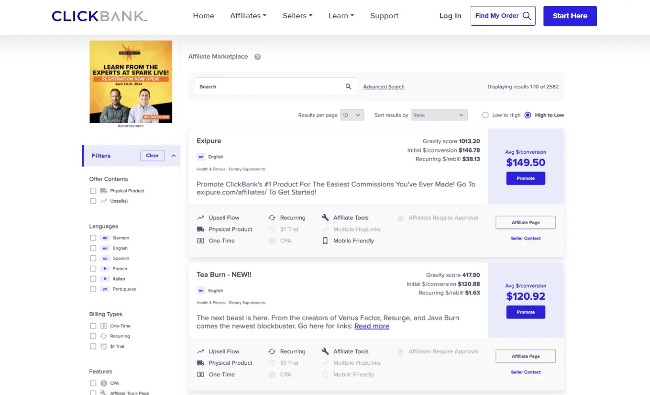The height and width of the screenshot is (395, 650).
Task: Click the Mobile Friendly phone icon in Tea Burn card
Action: click(x=325, y=375)
